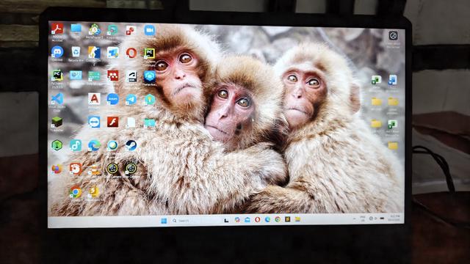Click the black L-shaped taskbar icon

(x=227, y=221)
